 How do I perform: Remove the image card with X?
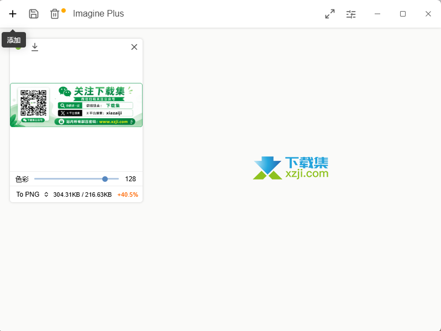pyautogui.click(x=134, y=47)
